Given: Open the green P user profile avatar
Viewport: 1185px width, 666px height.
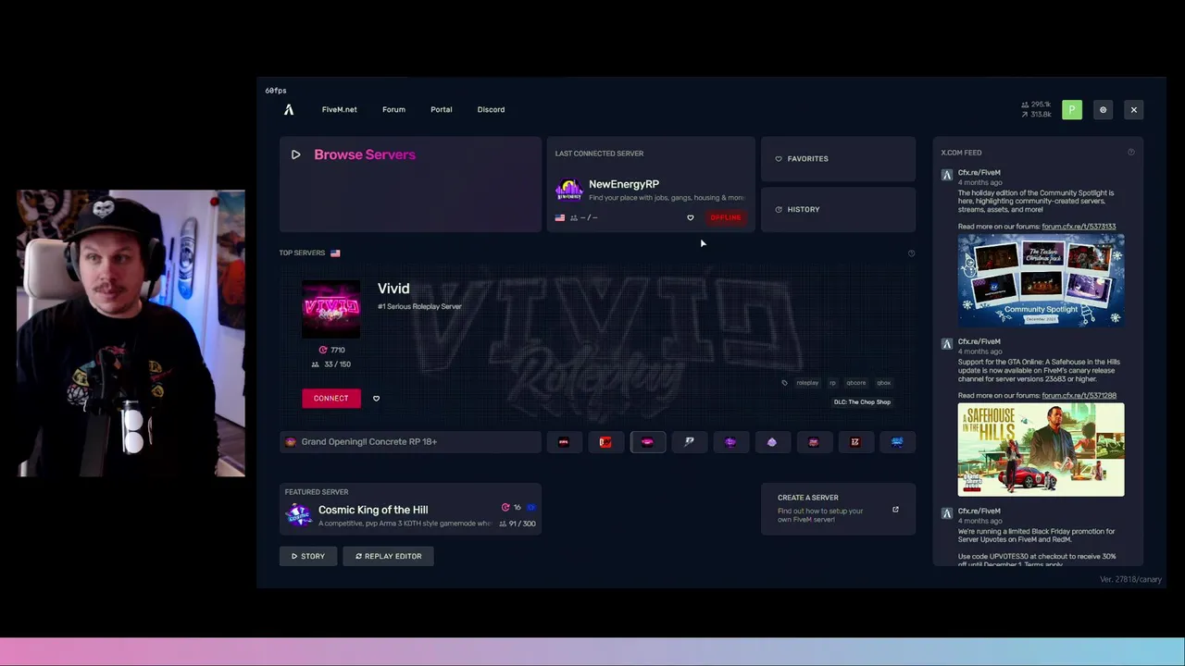Looking at the screenshot, I should [1072, 110].
